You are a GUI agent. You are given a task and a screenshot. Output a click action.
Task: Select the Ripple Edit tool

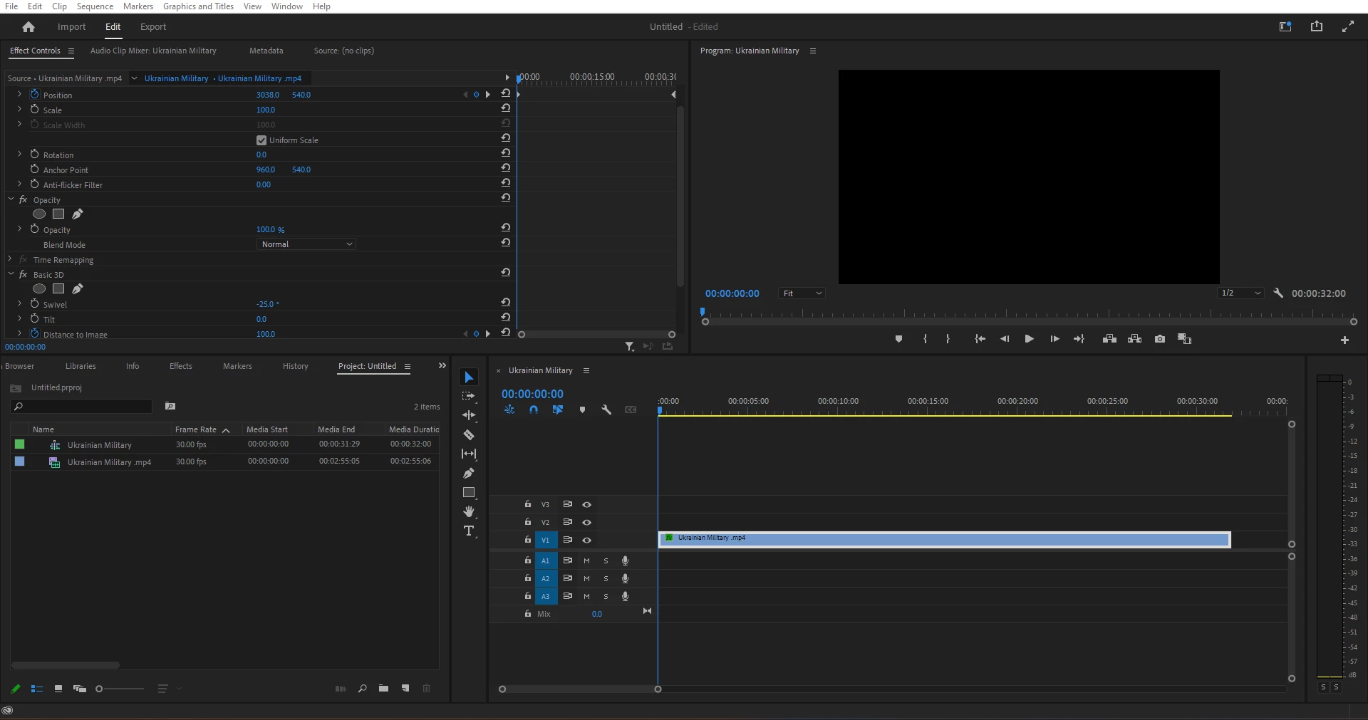(x=469, y=415)
